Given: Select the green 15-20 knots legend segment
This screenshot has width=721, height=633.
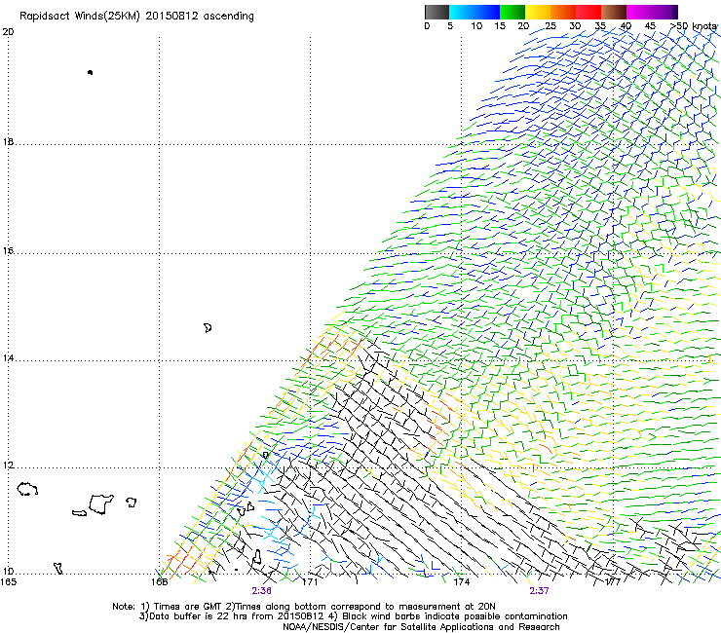Looking at the screenshot, I should pyautogui.click(x=512, y=12).
